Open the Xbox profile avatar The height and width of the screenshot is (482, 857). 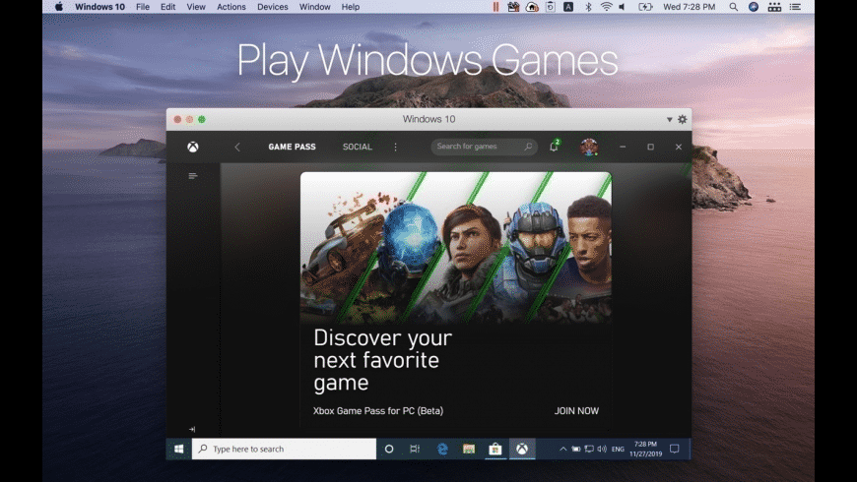point(589,147)
